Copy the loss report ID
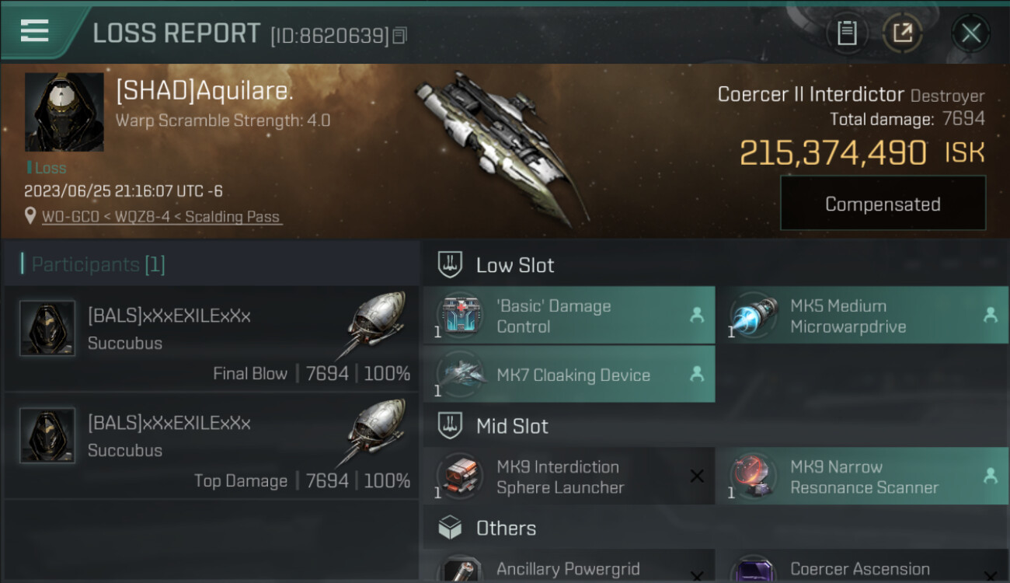The width and height of the screenshot is (1010, 583). (x=400, y=36)
